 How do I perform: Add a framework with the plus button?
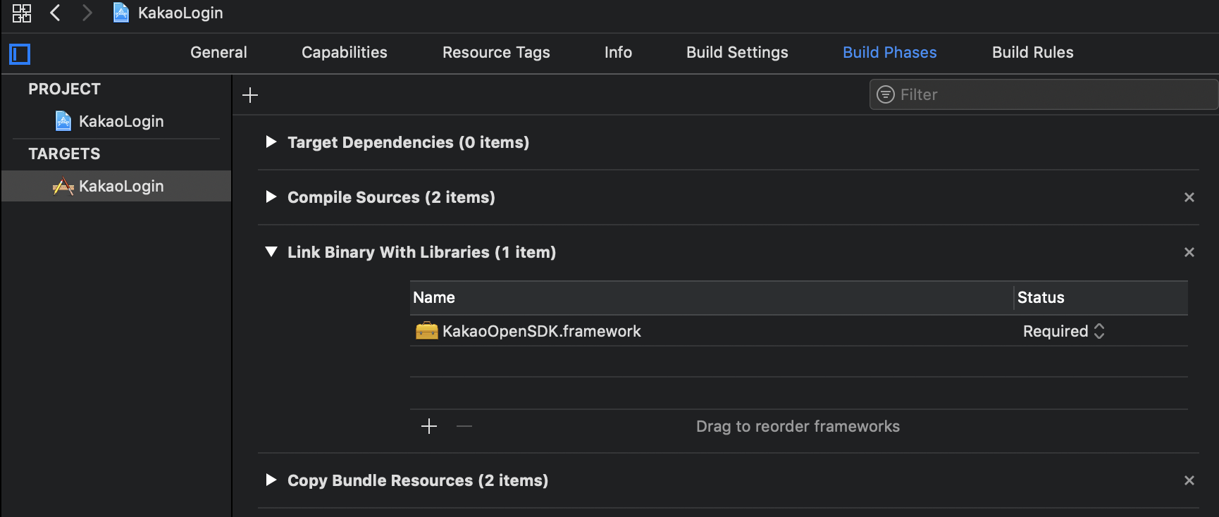point(429,426)
